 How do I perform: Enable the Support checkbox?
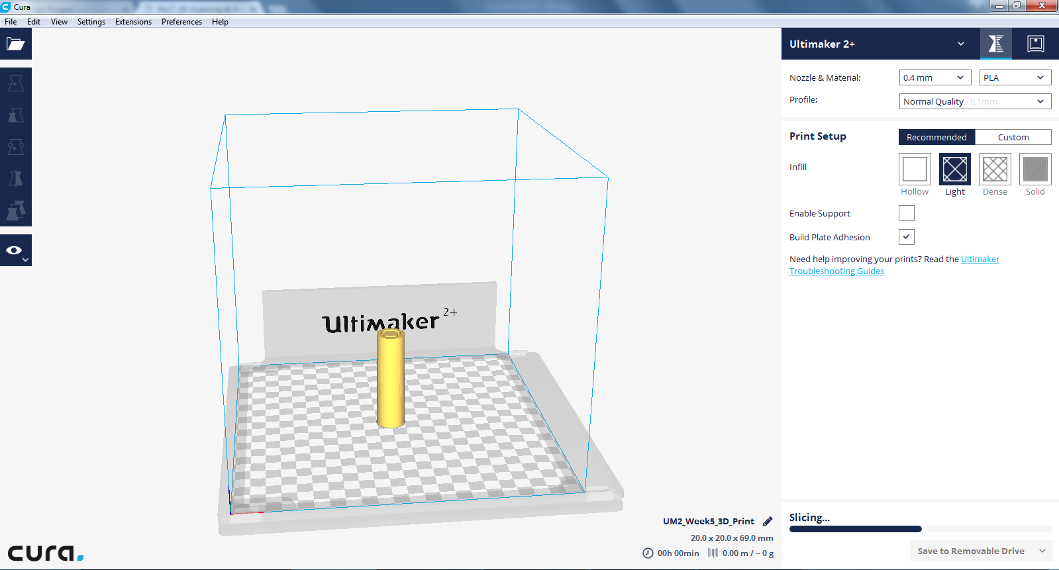[907, 213]
